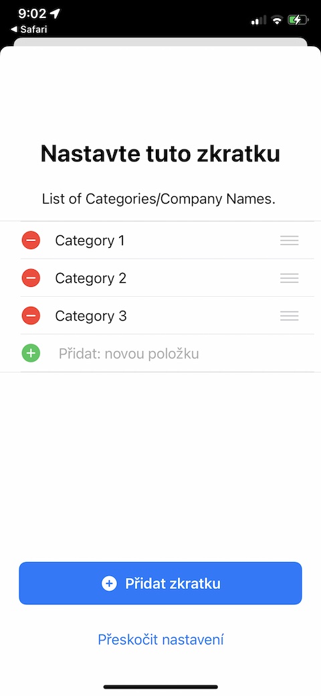Delete Category 3 using red minus icon
The width and height of the screenshot is (321, 696).
click(x=31, y=316)
